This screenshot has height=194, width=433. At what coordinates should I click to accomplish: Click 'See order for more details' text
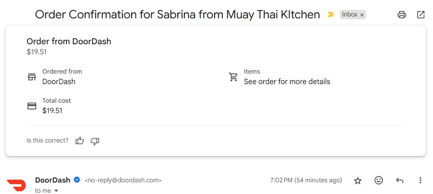[x=287, y=82]
